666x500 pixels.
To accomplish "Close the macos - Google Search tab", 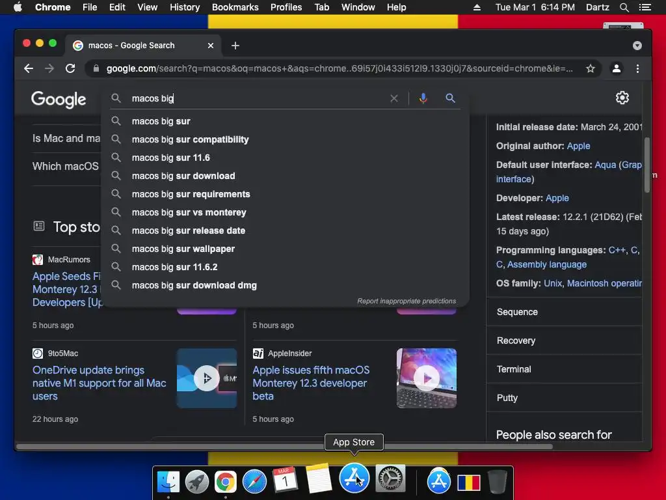I will coord(211,46).
